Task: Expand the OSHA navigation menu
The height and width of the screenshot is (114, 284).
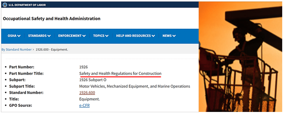Action: [x=14, y=36]
